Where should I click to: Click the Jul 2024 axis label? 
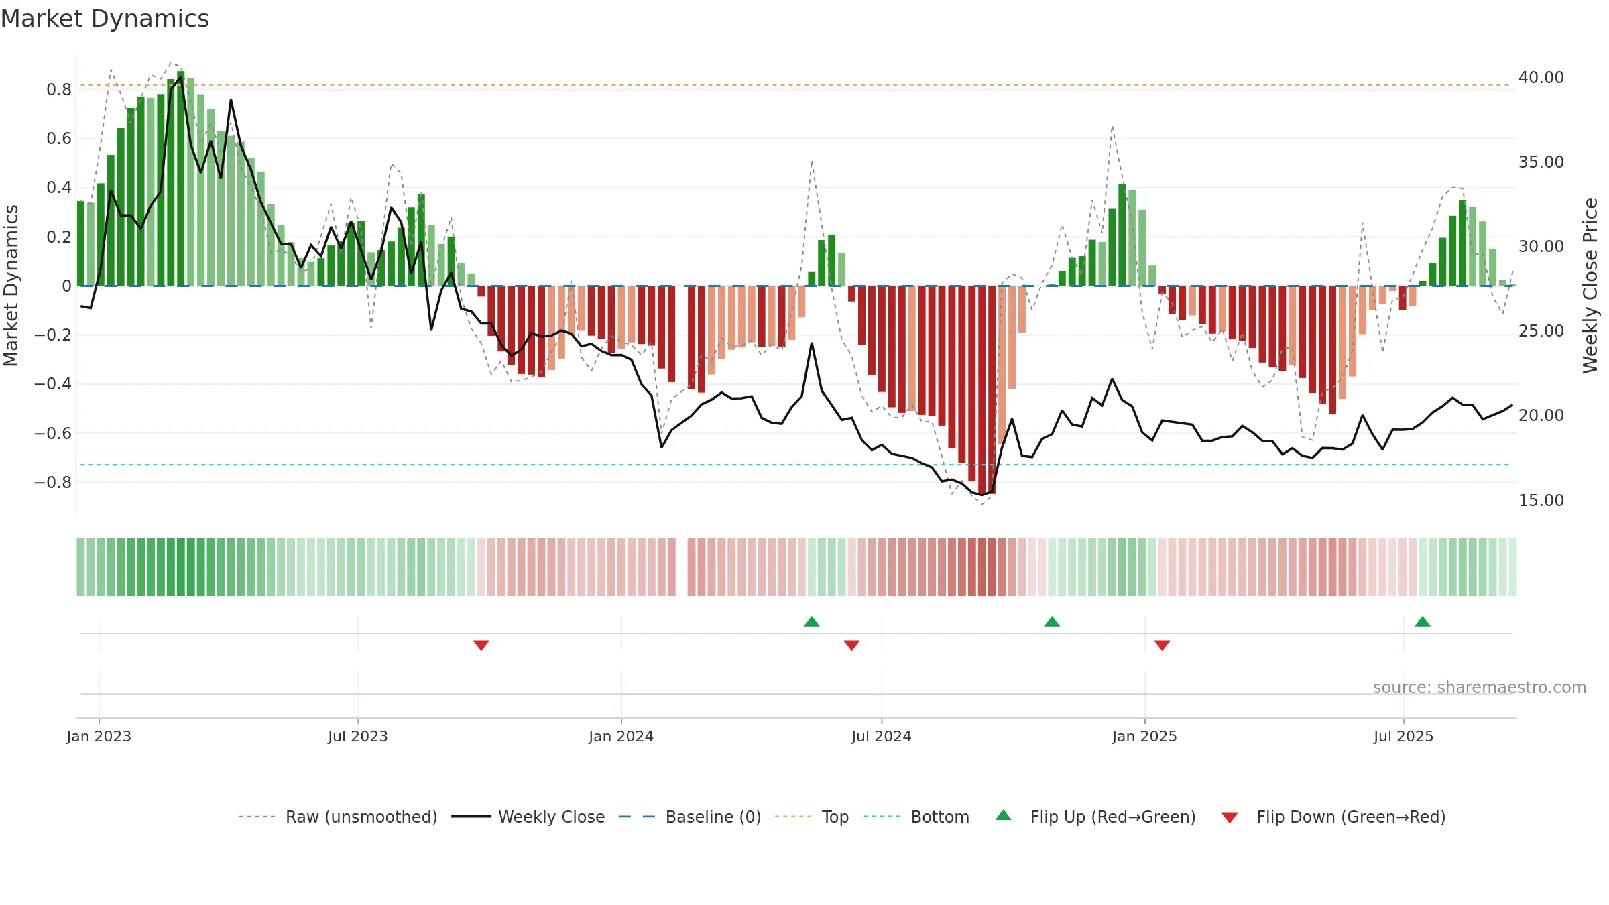pos(882,736)
